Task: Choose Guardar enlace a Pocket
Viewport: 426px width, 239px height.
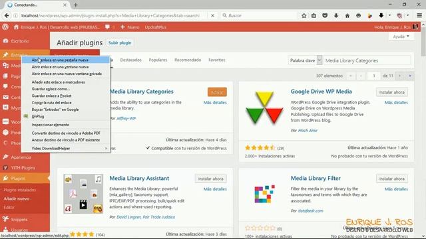Action: click(x=66, y=96)
